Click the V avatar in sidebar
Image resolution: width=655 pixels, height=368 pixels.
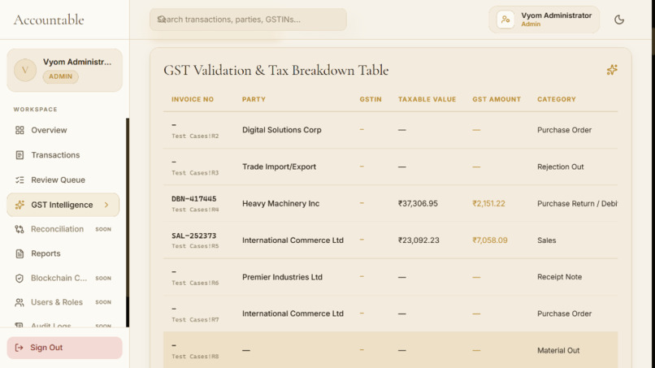(x=25, y=70)
